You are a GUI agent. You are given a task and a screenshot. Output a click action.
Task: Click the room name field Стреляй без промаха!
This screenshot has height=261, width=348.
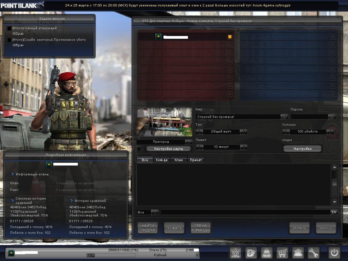(238, 117)
